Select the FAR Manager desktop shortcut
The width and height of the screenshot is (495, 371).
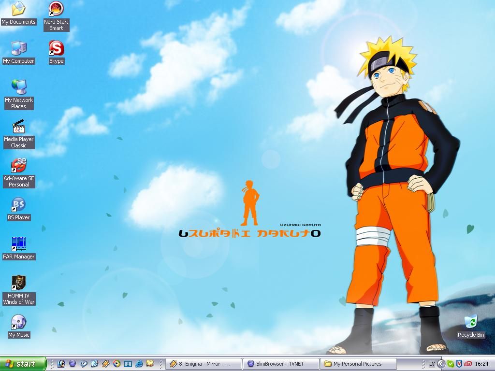[x=19, y=248]
